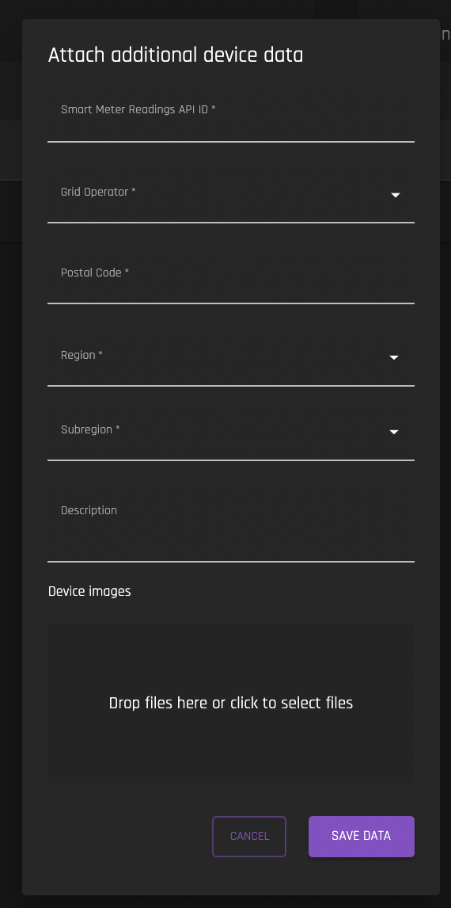Click into the Postal Code input
Screen dimensions: 451x908
click(231, 277)
